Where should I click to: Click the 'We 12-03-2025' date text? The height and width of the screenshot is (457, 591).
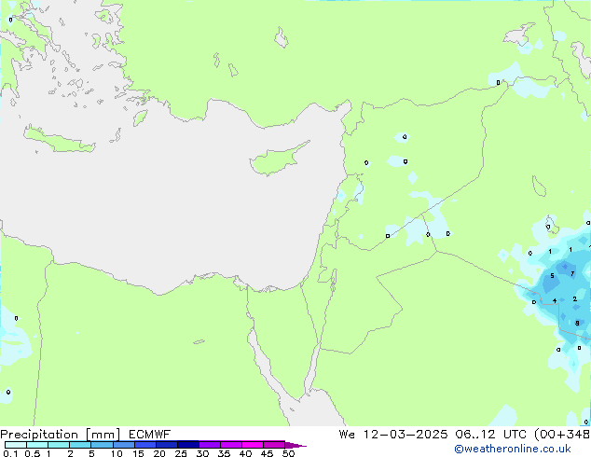(393, 435)
